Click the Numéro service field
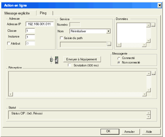The image size is (165, 137). coord(75,25)
